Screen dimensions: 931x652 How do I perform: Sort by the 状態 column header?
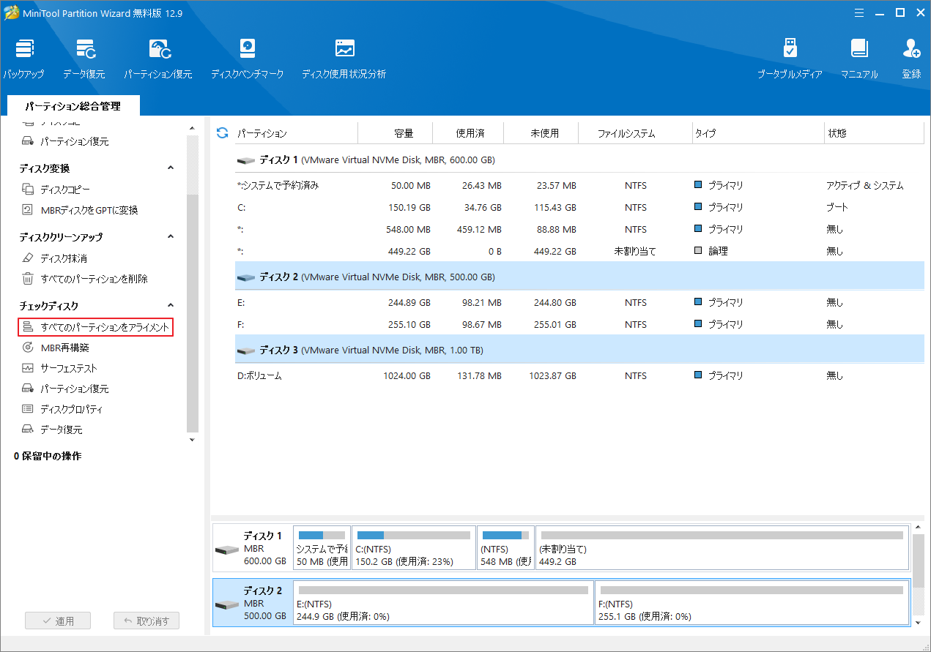[x=874, y=133]
